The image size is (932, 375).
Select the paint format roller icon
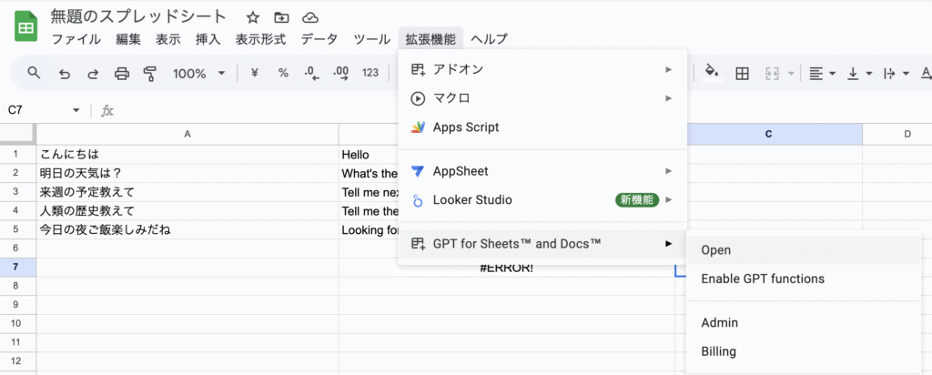click(x=150, y=74)
